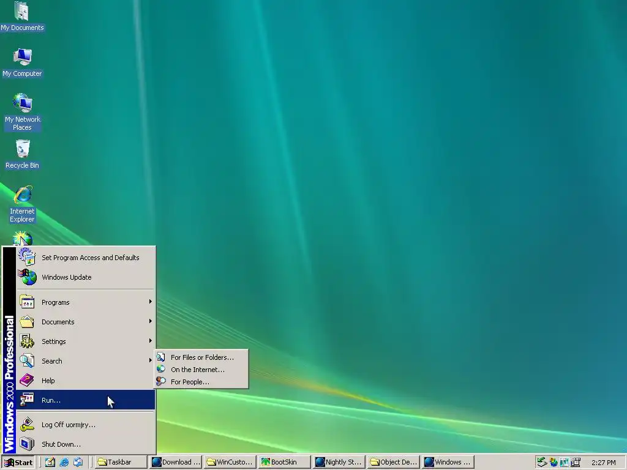This screenshot has height=470, width=627.
Task: Switch to the WinCusto... taskbar window
Action: coord(230,463)
